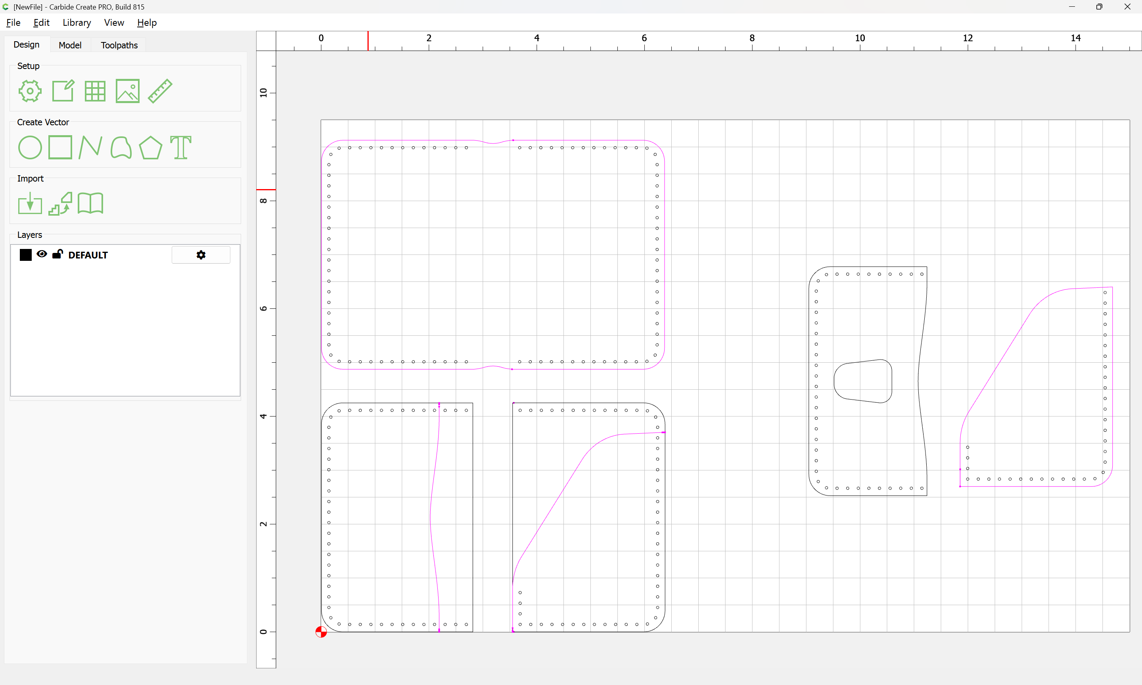Switch to the Design tab
The image size is (1142, 685).
[26, 45]
